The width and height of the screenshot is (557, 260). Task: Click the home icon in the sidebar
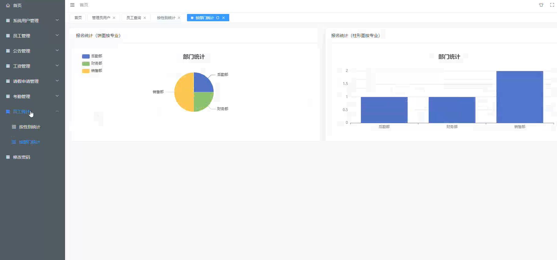(x=8, y=5)
